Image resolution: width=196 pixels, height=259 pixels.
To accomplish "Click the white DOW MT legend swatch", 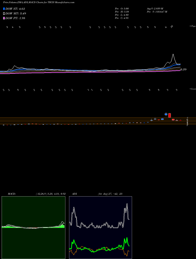I will tap(4, 13).
